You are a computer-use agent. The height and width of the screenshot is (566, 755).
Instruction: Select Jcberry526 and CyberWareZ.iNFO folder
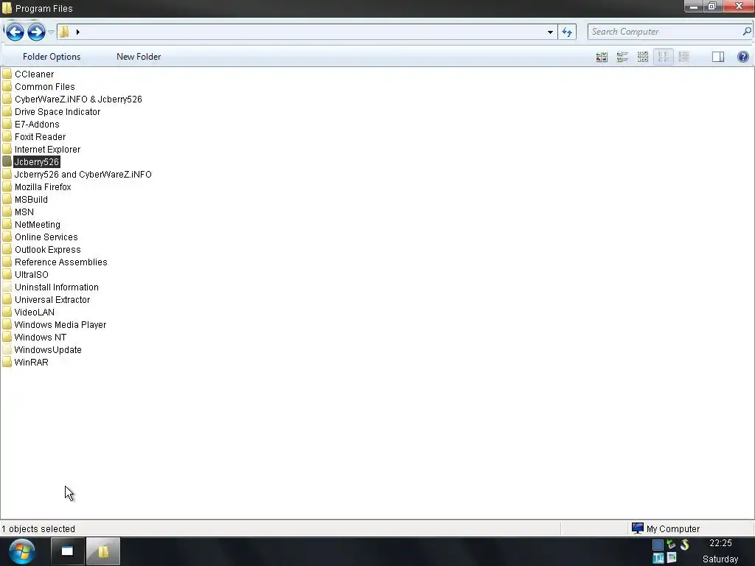[x=83, y=174]
